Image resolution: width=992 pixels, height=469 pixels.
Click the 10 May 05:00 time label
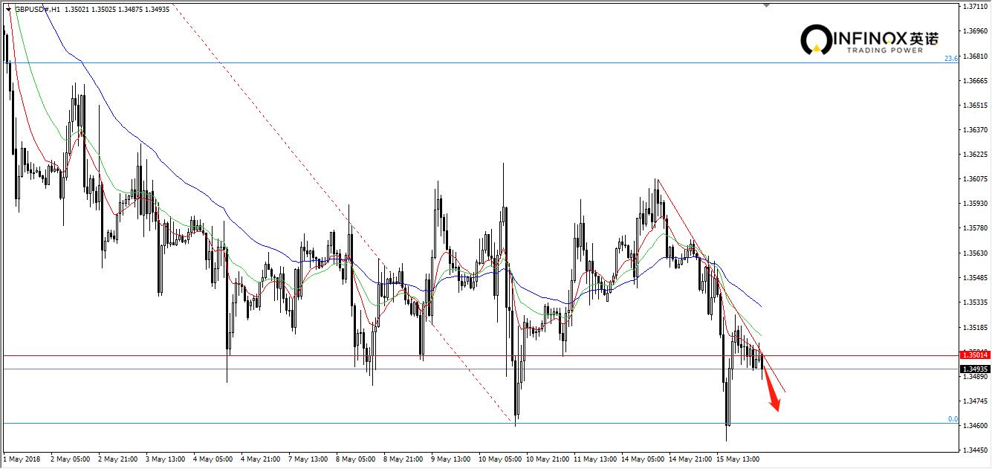point(499,459)
